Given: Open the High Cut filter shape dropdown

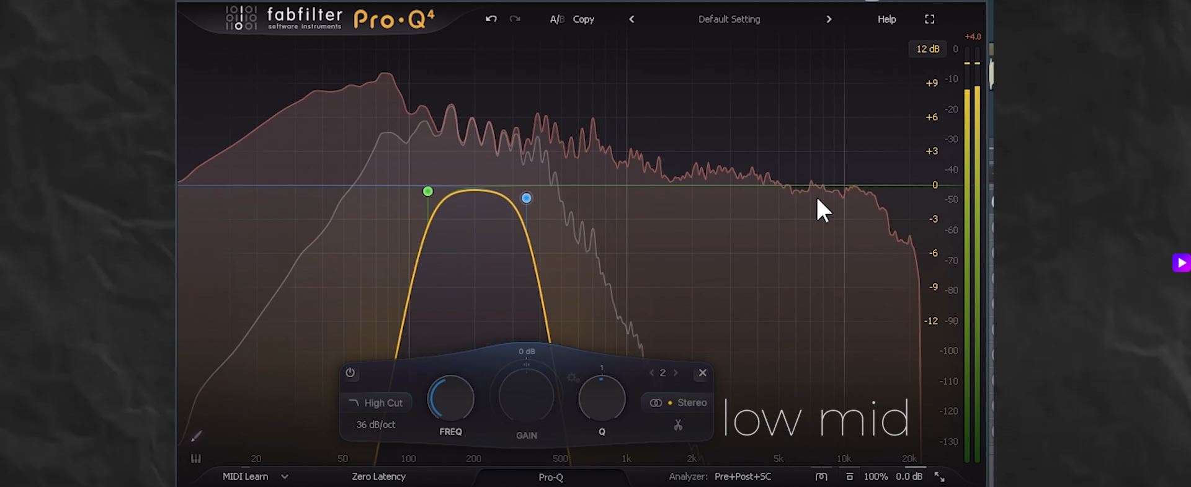Looking at the screenshot, I should (376, 403).
